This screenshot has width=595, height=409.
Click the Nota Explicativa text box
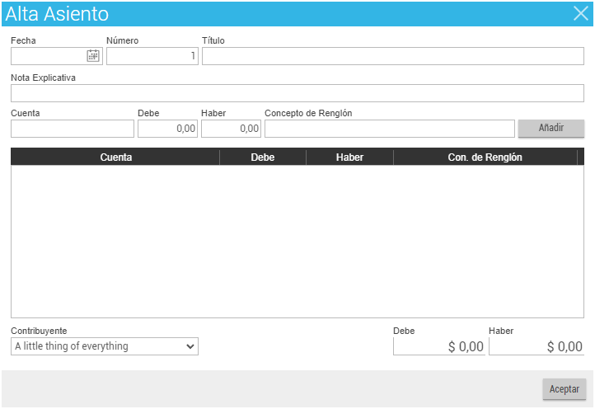pos(297,93)
